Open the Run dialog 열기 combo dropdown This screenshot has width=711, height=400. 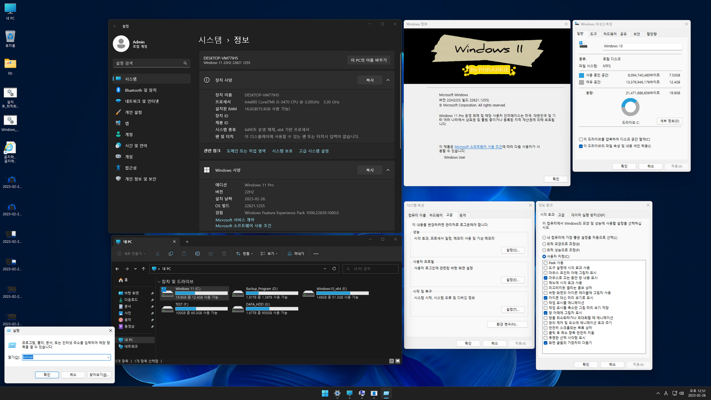coord(108,357)
